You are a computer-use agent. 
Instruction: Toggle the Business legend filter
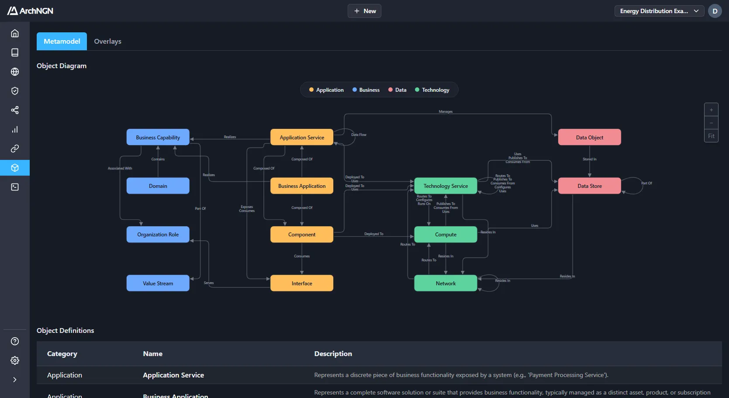point(366,90)
